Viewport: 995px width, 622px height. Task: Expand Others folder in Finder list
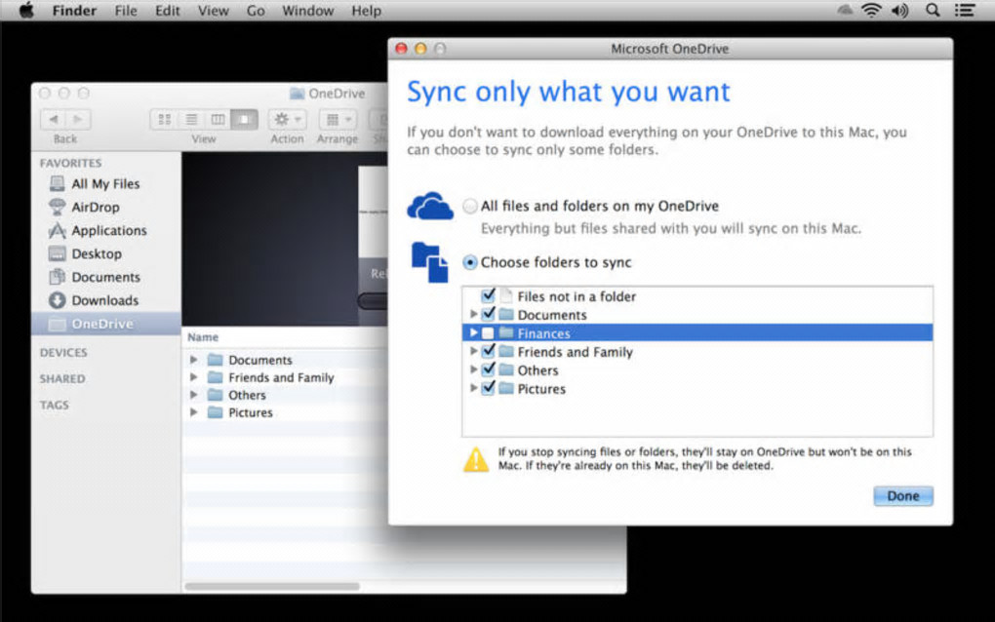(194, 395)
